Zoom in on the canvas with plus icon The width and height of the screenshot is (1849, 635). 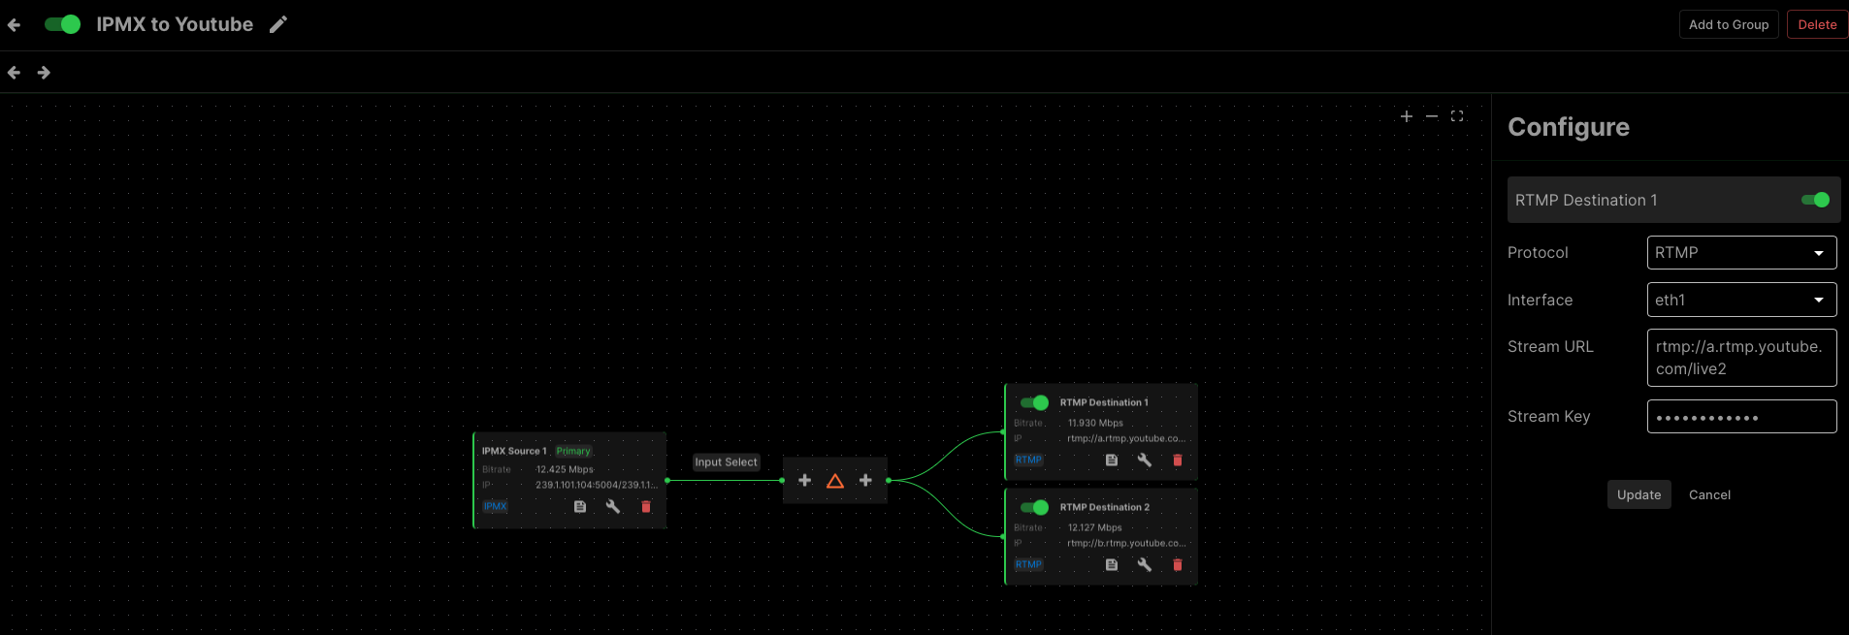click(1407, 116)
